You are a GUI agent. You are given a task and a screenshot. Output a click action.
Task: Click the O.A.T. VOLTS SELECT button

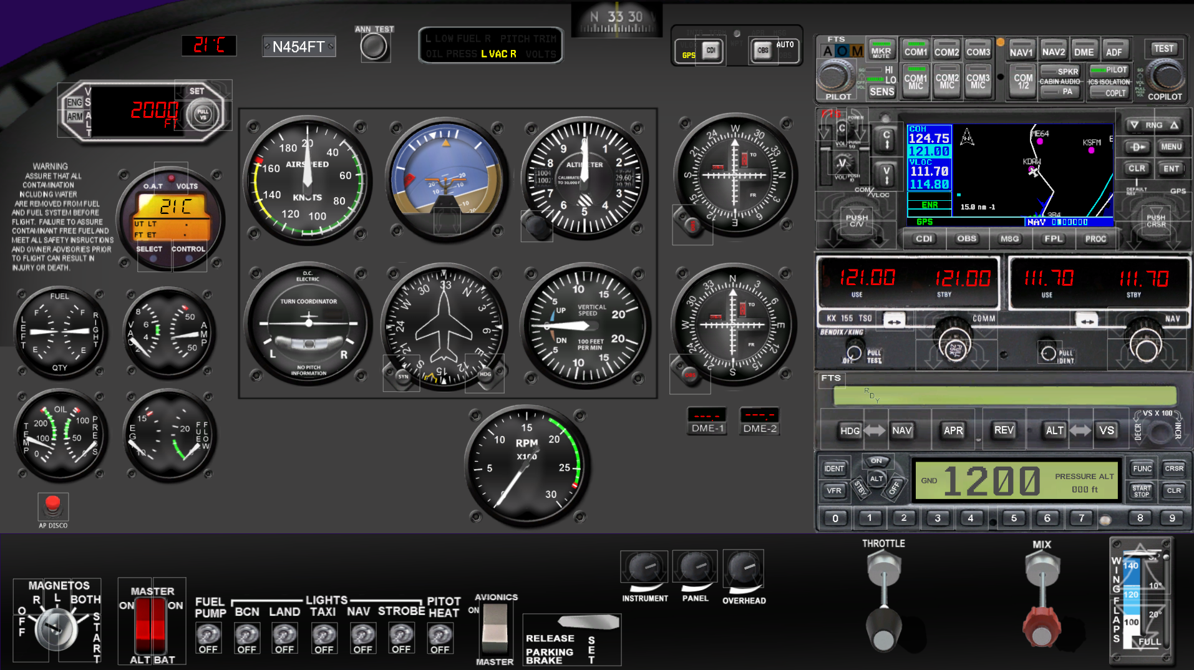pyautogui.click(x=153, y=258)
